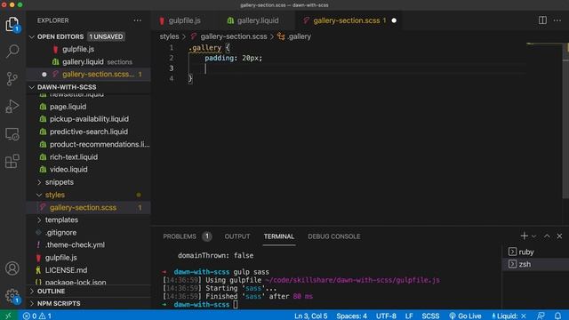Image resolution: width=569 pixels, height=320 pixels.
Task: Open the Accounts menu icon
Action: click(12, 268)
